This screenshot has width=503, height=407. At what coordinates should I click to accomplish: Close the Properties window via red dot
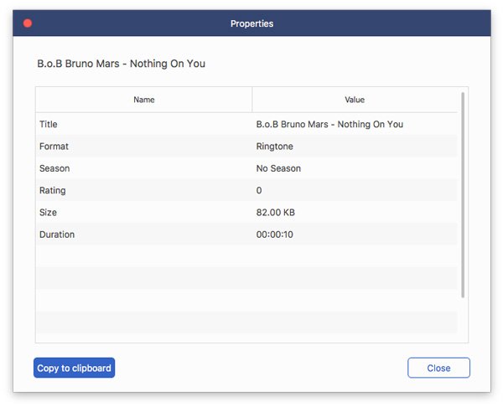(x=28, y=23)
